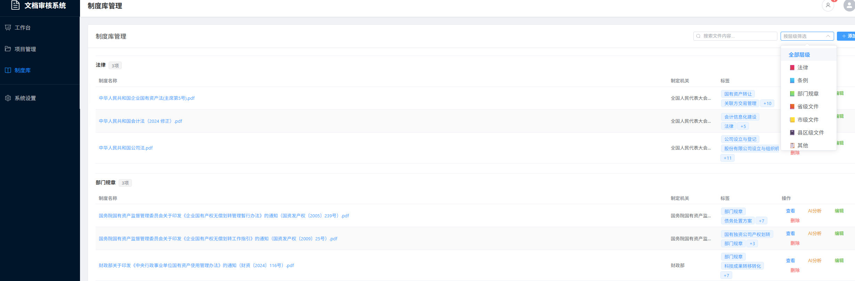Click the red 法律 color book swatch

click(x=792, y=67)
